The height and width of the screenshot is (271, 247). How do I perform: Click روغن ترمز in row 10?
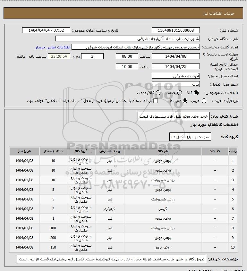pyautogui.click(x=163, y=248)
